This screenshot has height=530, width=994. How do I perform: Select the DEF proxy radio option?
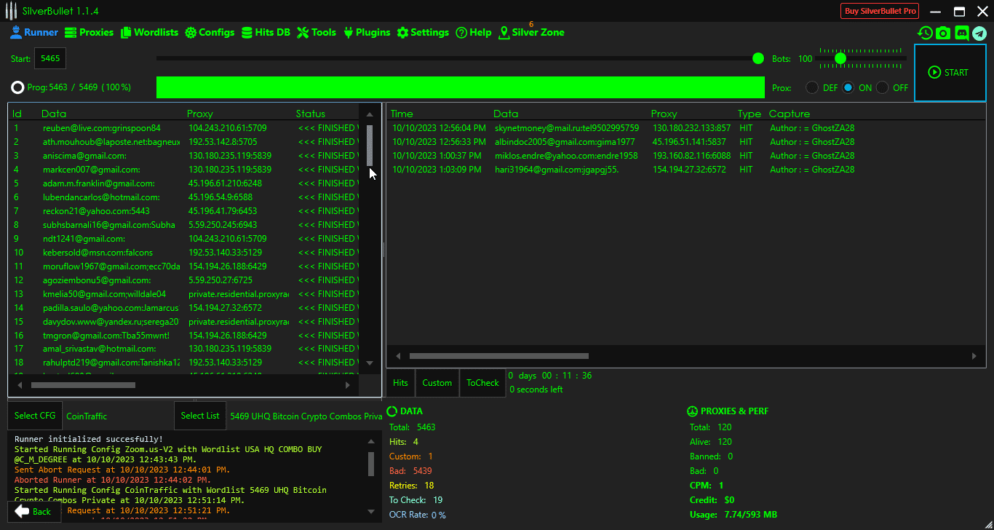(x=812, y=87)
